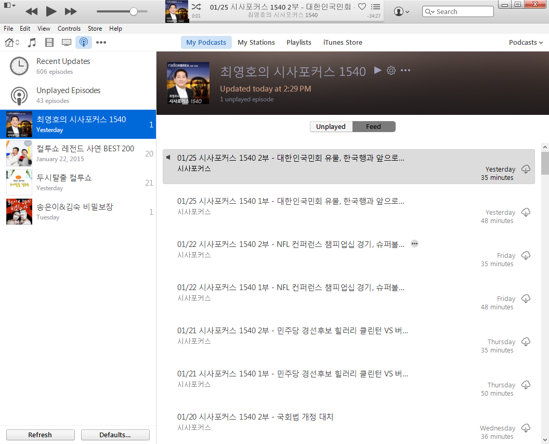Toggle shuffle in the now playing bar
549x444 pixels.
coord(196,7)
